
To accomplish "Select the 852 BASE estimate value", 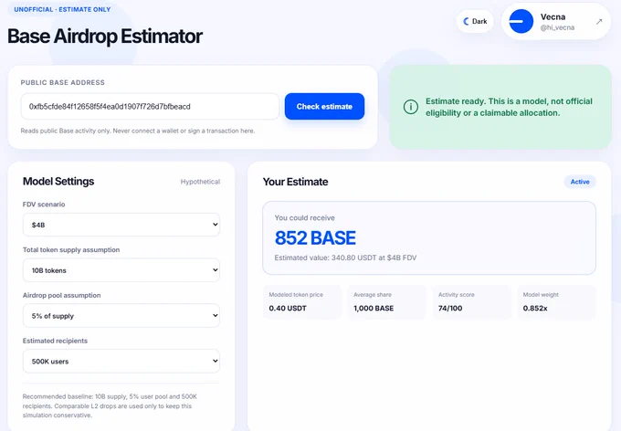I will 315,238.
